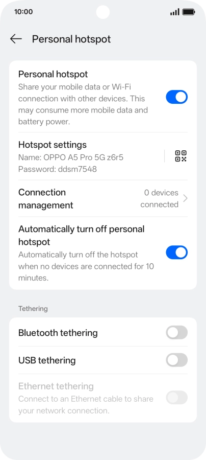
Task: Tap the back arrow icon
Action: click(x=16, y=39)
